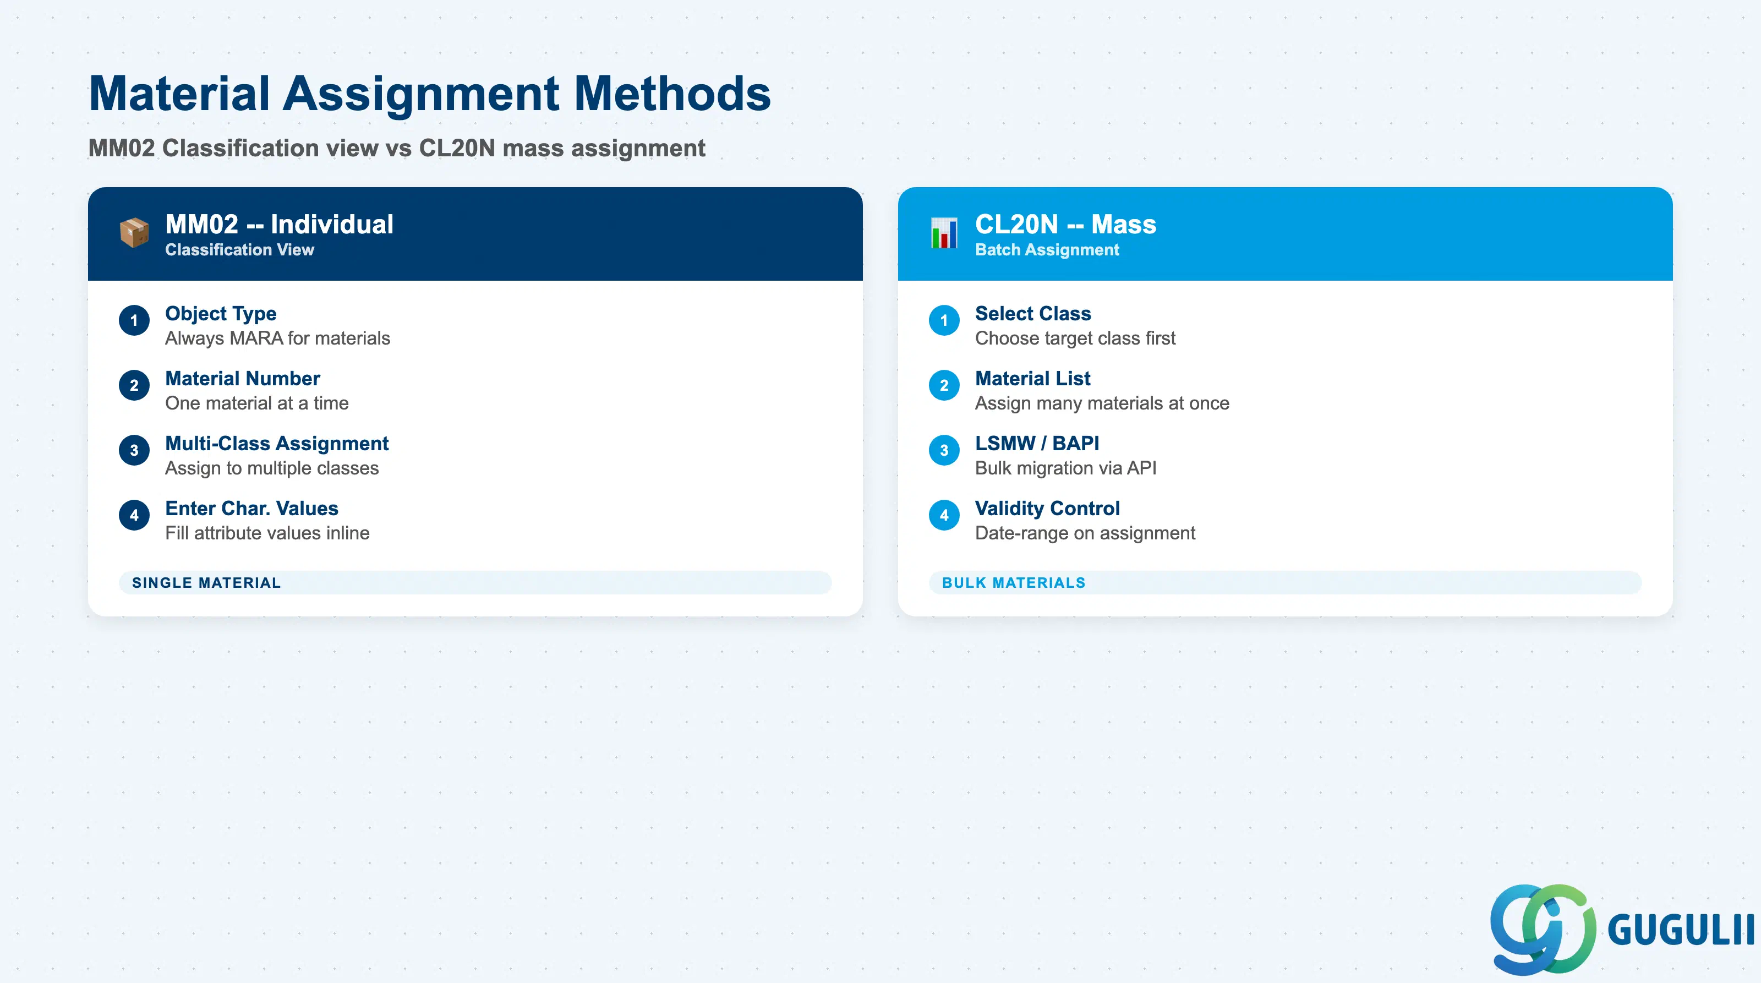Click the "Material Number" step title
Image resolution: width=1761 pixels, height=983 pixels.
click(x=242, y=378)
